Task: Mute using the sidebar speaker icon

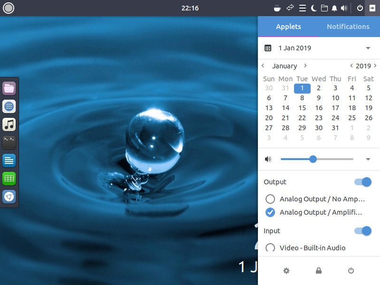Action: click(268, 159)
